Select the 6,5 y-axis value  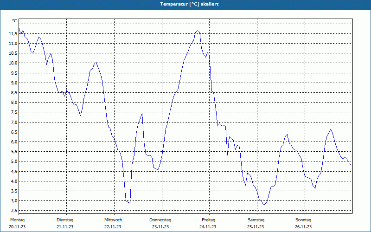pyautogui.click(x=14, y=132)
